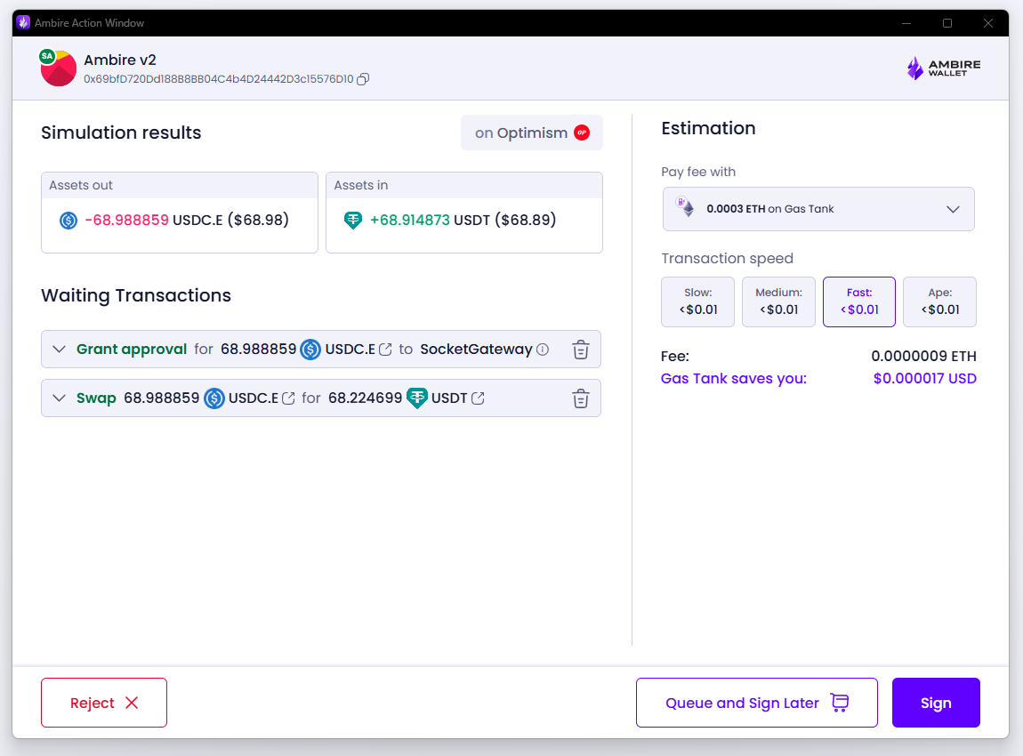
Task: Copy the Ambire v2 wallet address
Action: coord(364,79)
